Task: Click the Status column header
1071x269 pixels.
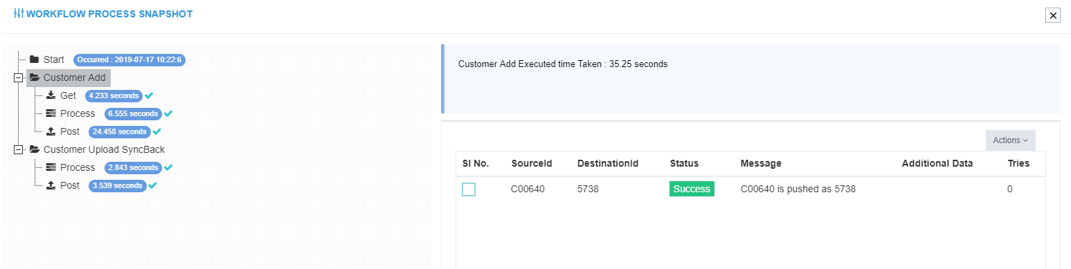Action: point(684,164)
